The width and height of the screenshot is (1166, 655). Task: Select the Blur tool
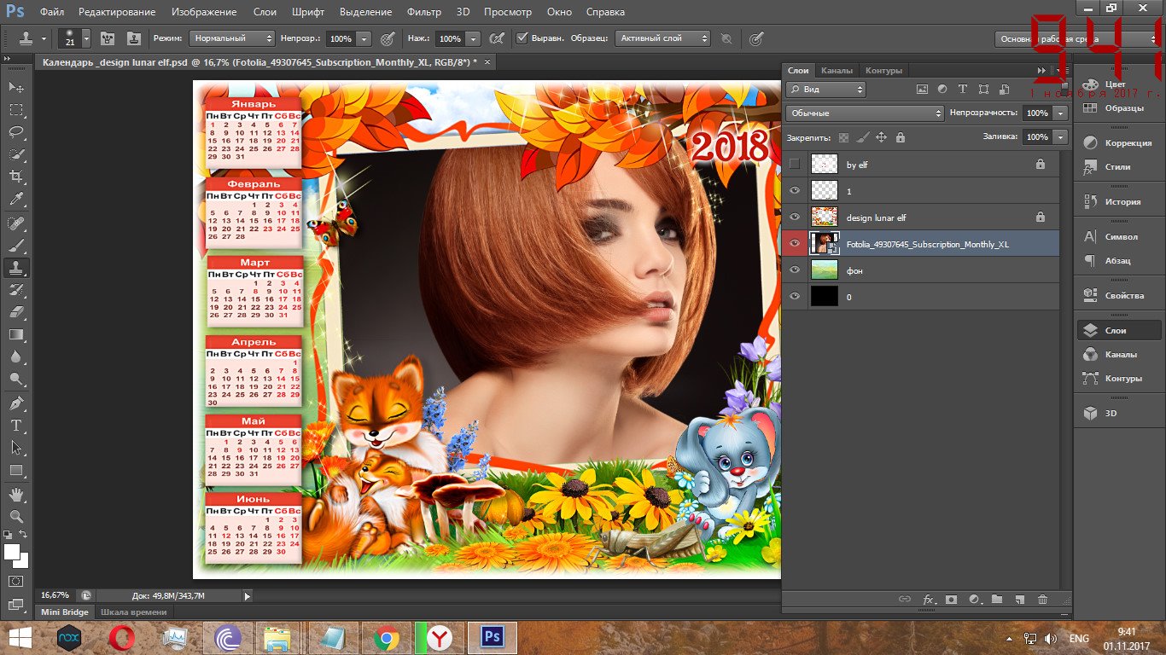pyautogui.click(x=16, y=356)
